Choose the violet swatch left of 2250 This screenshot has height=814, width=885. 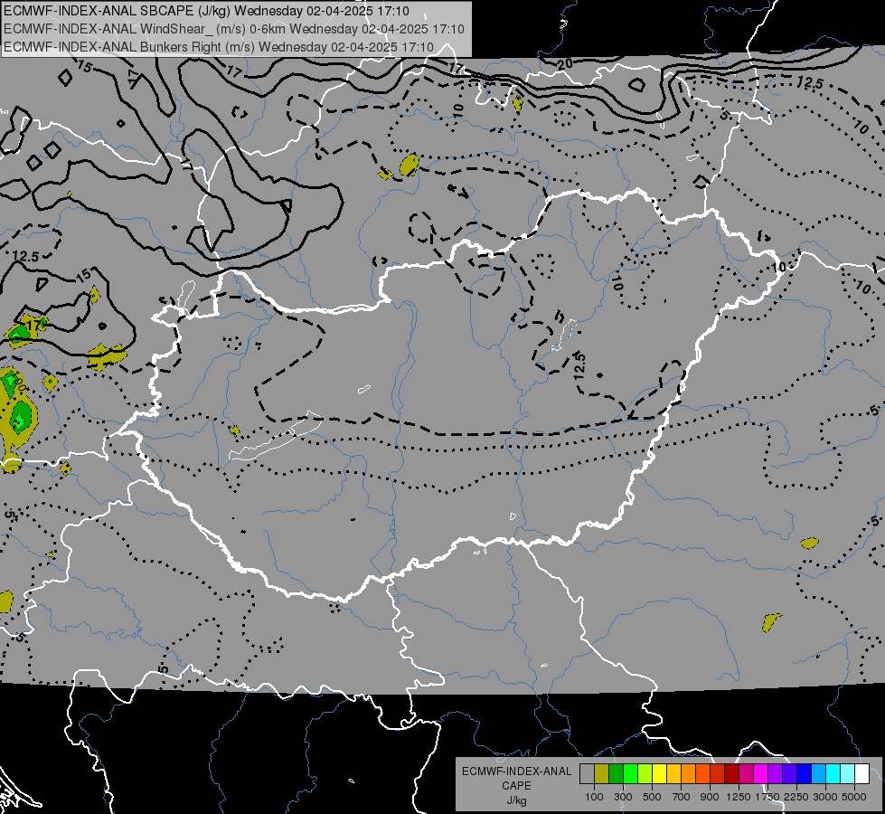click(789, 774)
